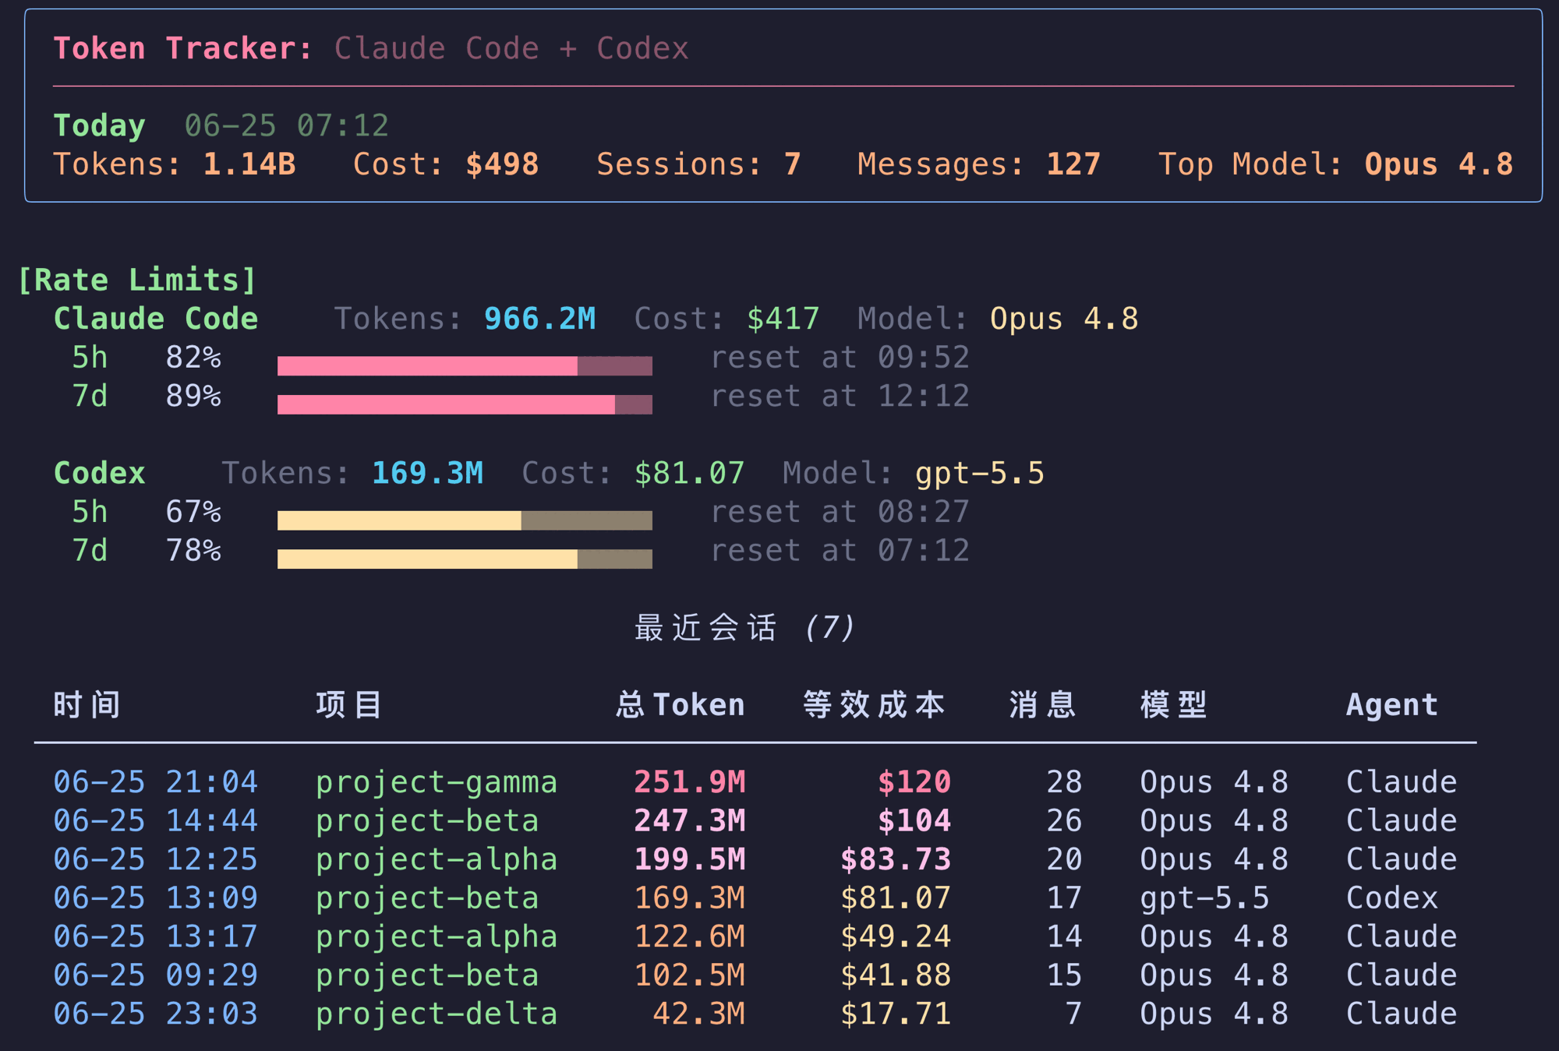Viewport: 1559px width, 1051px height.
Task: Select Claude Code cost value "$417"
Action: click(x=783, y=319)
